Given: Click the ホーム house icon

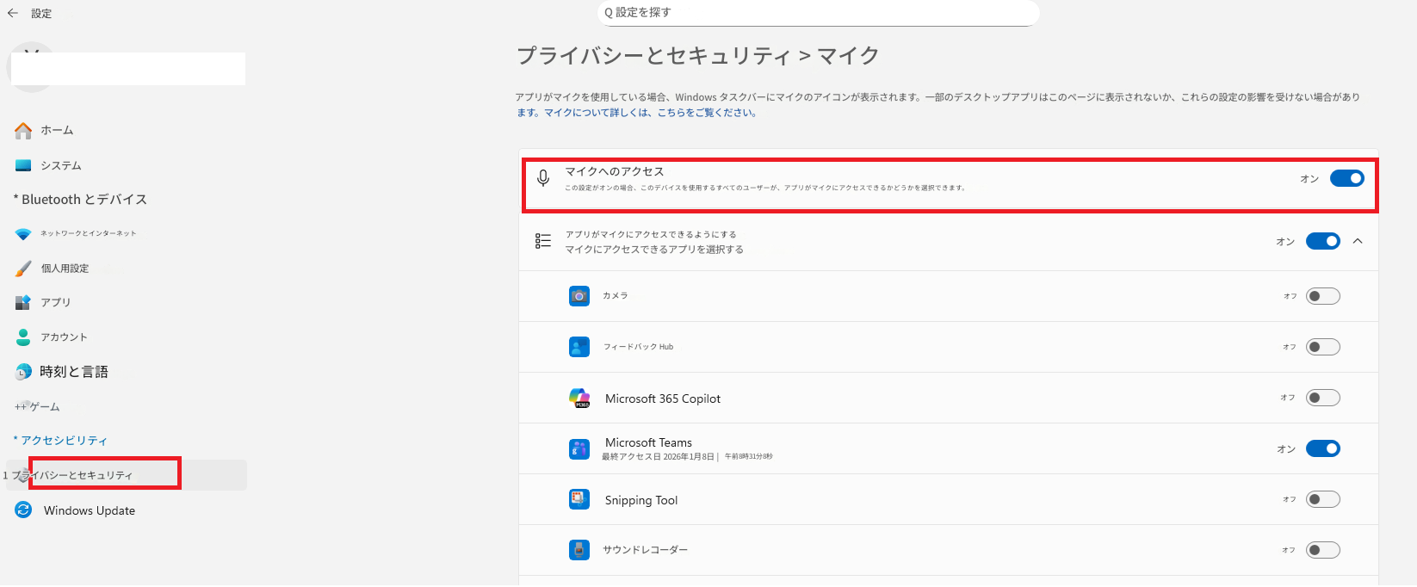Looking at the screenshot, I should click(x=23, y=131).
